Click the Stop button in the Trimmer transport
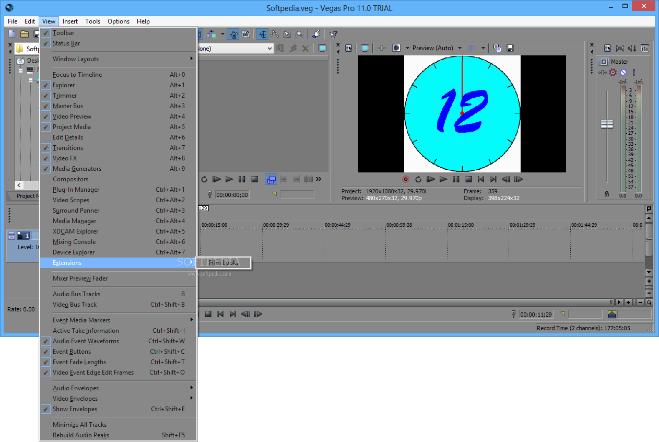This screenshot has height=442, width=659. pos(254,179)
